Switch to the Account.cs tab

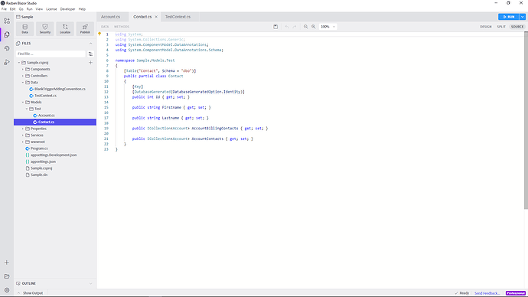110,17
